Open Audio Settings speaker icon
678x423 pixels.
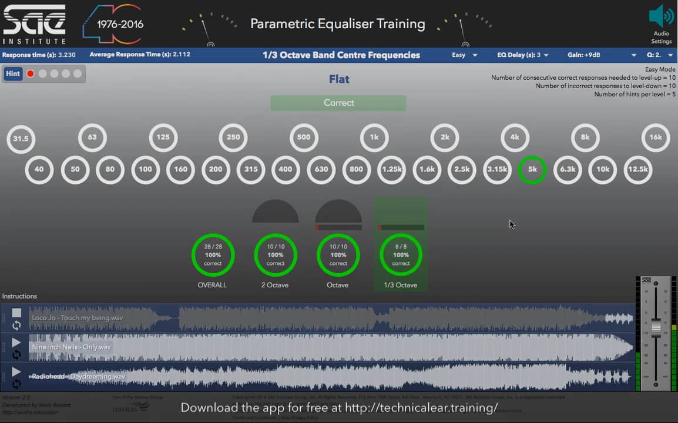pyautogui.click(x=661, y=16)
